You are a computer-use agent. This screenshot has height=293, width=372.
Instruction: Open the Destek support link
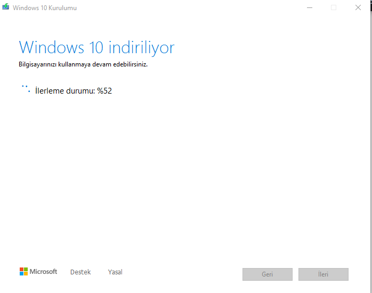[x=80, y=272]
